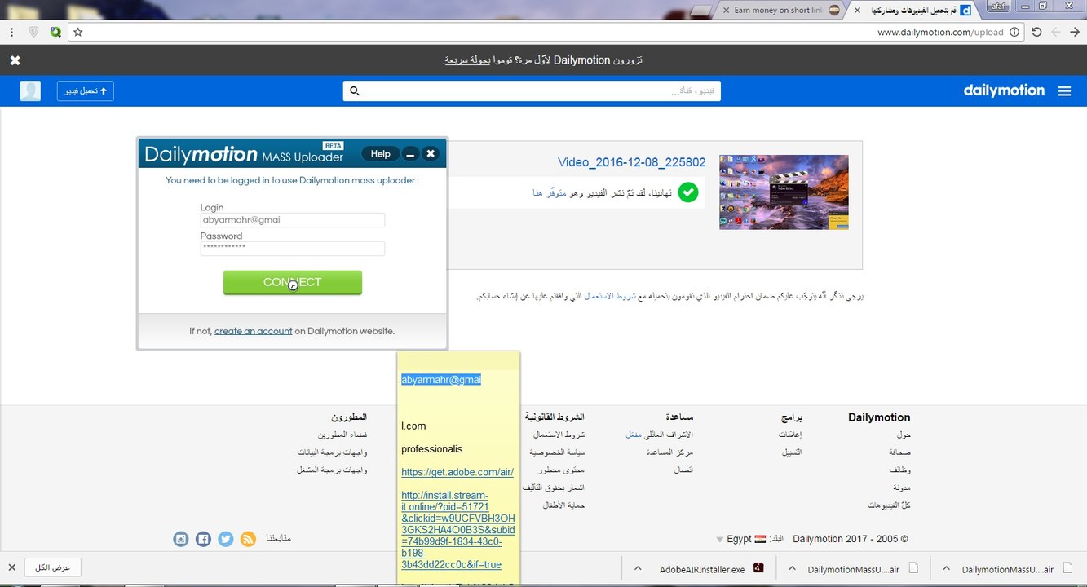Open the footer 'وظائف' jobs link
Image resolution: width=1087 pixels, height=587 pixels.
(x=900, y=470)
